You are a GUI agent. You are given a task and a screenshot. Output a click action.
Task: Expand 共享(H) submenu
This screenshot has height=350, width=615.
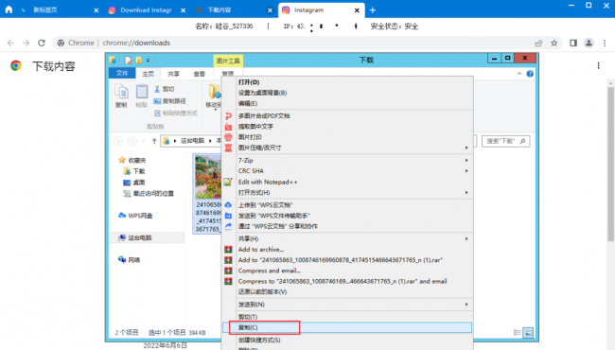(x=347, y=238)
